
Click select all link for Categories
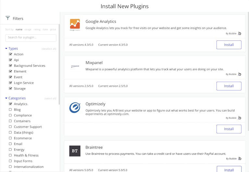[50, 99]
